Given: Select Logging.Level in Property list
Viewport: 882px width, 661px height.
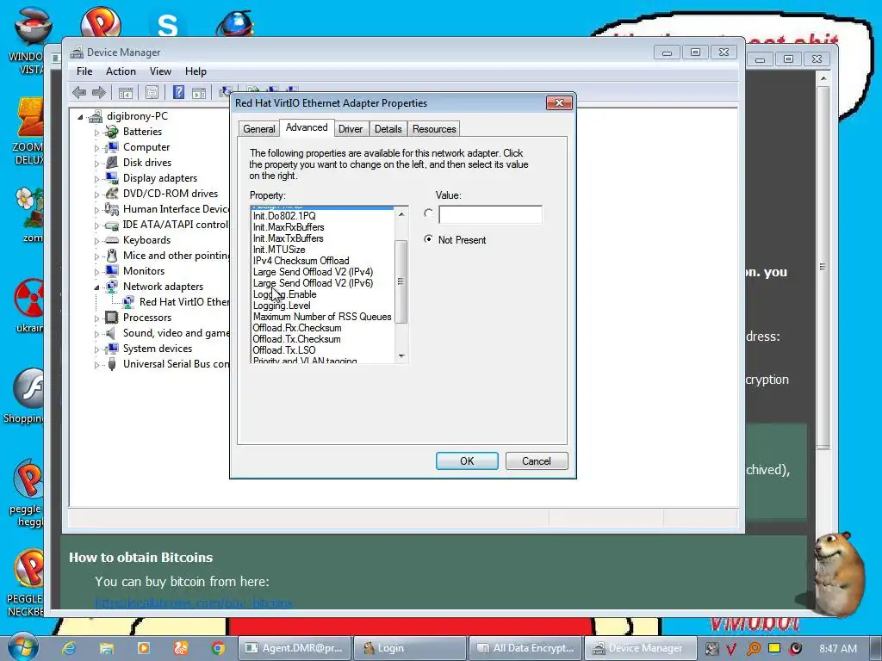Looking at the screenshot, I should pos(282,306).
